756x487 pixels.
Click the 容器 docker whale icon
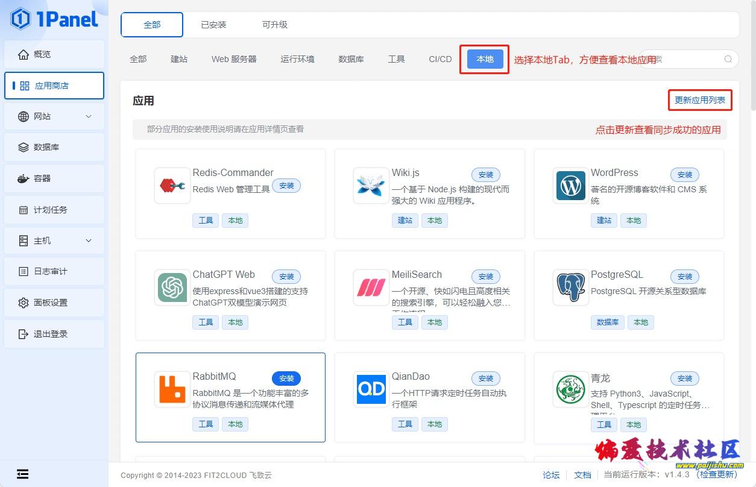[x=24, y=178]
